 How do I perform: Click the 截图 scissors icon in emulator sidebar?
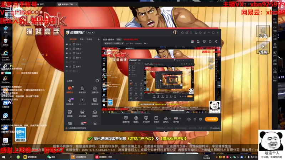pyautogui.click(x=275, y=45)
